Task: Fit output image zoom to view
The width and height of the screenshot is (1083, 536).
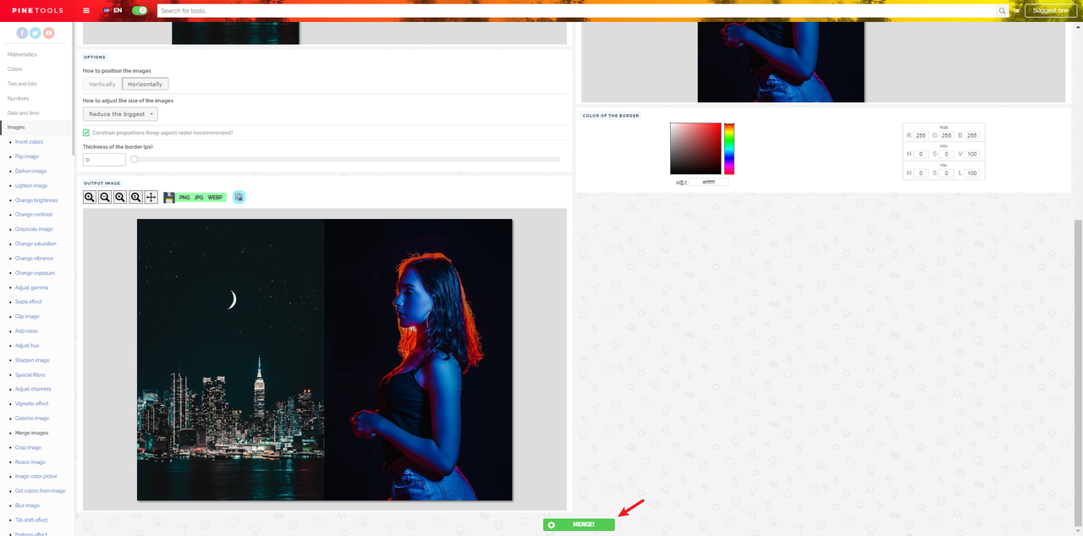Action: click(120, 197)
